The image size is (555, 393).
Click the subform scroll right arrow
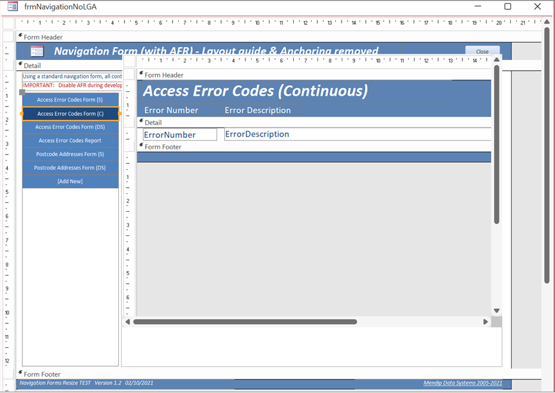tap(485, 322)
